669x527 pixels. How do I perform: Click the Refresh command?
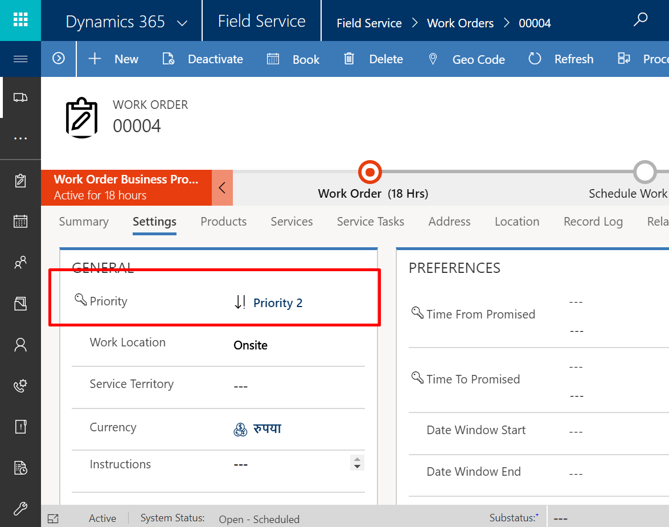tap(561, 59)
